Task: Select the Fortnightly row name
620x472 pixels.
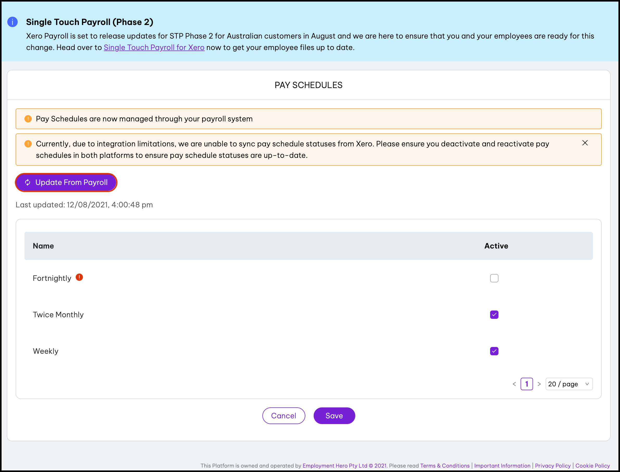Action: tap(52, 278)
